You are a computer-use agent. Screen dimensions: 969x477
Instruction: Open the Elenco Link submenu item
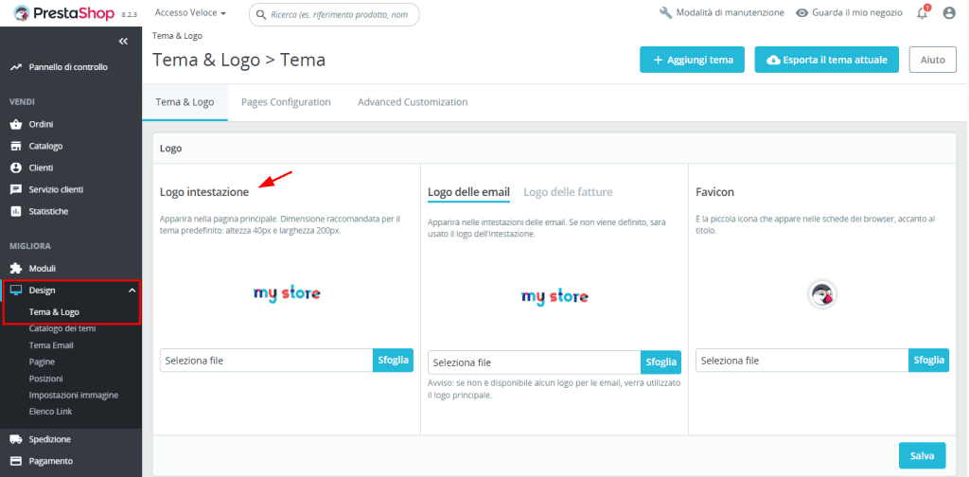(x=51, y=411)
